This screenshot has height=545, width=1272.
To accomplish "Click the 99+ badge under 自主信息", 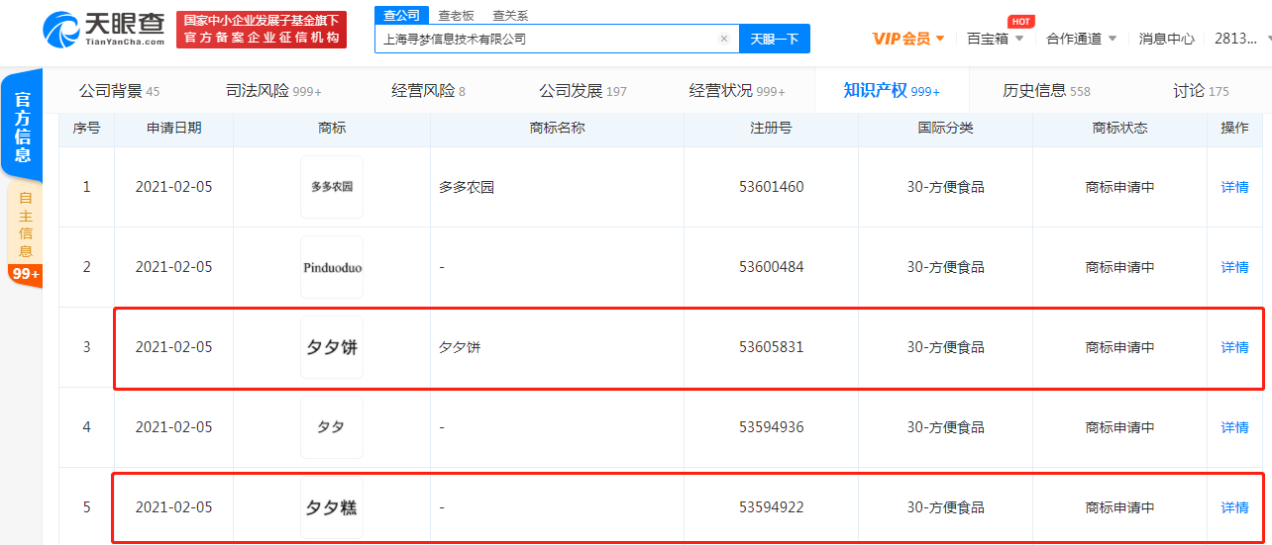I will pyautogui.click(x=24, y=274).
